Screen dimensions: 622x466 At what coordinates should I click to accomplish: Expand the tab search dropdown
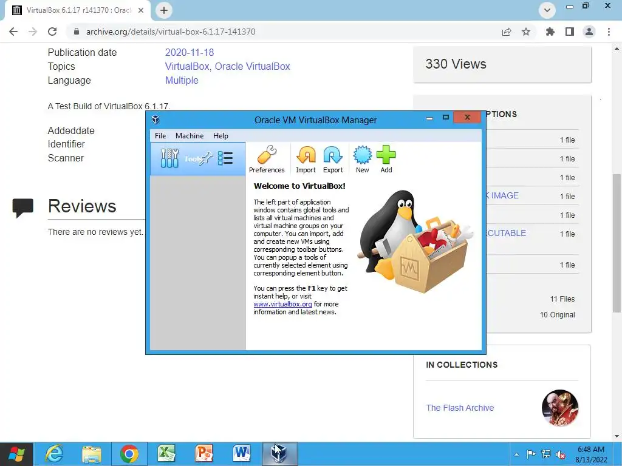pyautogui.click(x=547, y=10)
